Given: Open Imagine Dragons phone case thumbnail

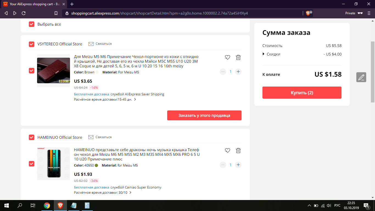Looking at the screenshot, I should coord(54,164).
